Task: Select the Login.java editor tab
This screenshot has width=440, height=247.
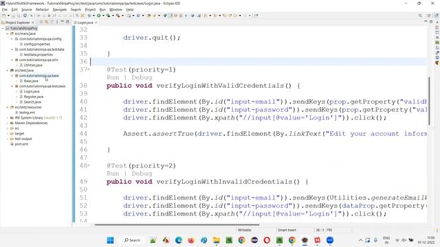Action: pyautogui.click(x=85, y=23)
